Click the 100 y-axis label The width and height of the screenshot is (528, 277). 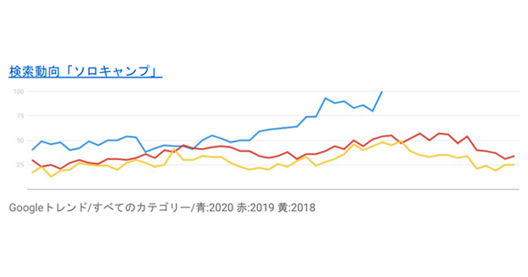(18, 91)
